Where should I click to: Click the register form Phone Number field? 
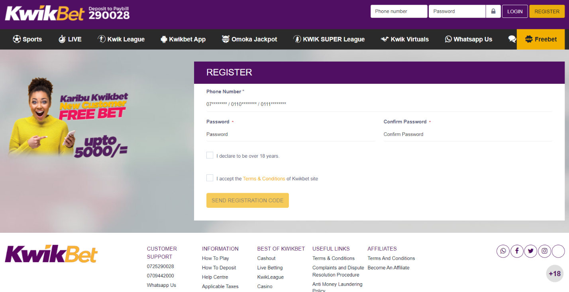(x=379, y=104)
